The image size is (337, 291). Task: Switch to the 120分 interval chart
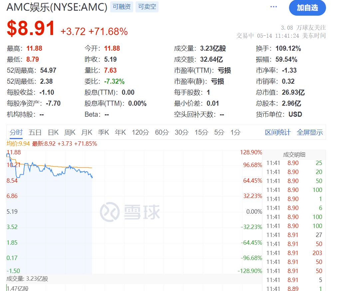[x=140, y=132]
